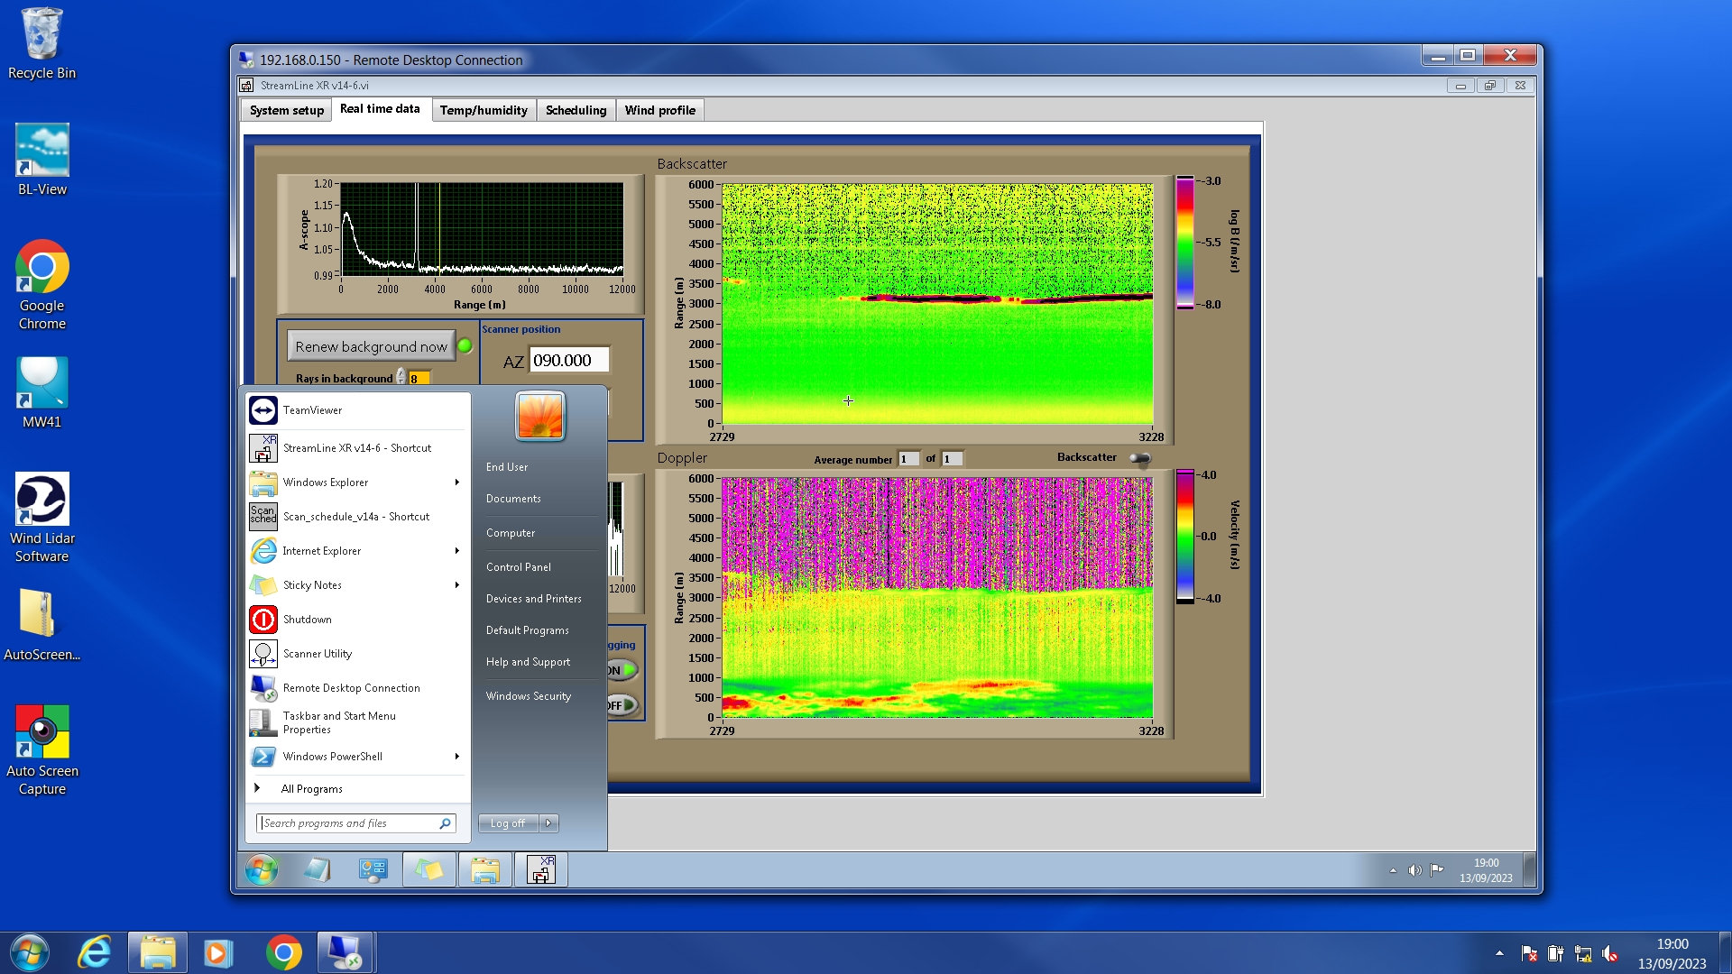1732x974 pixels.
Task: Open TeamViewer from the start menu
Action: (x=312, y=410)
